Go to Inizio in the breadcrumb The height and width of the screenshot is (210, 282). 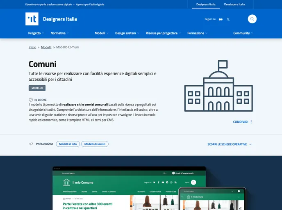click(32, 47)
